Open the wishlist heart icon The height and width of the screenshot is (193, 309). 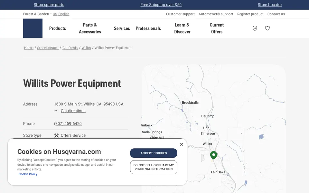click(267, 28)
